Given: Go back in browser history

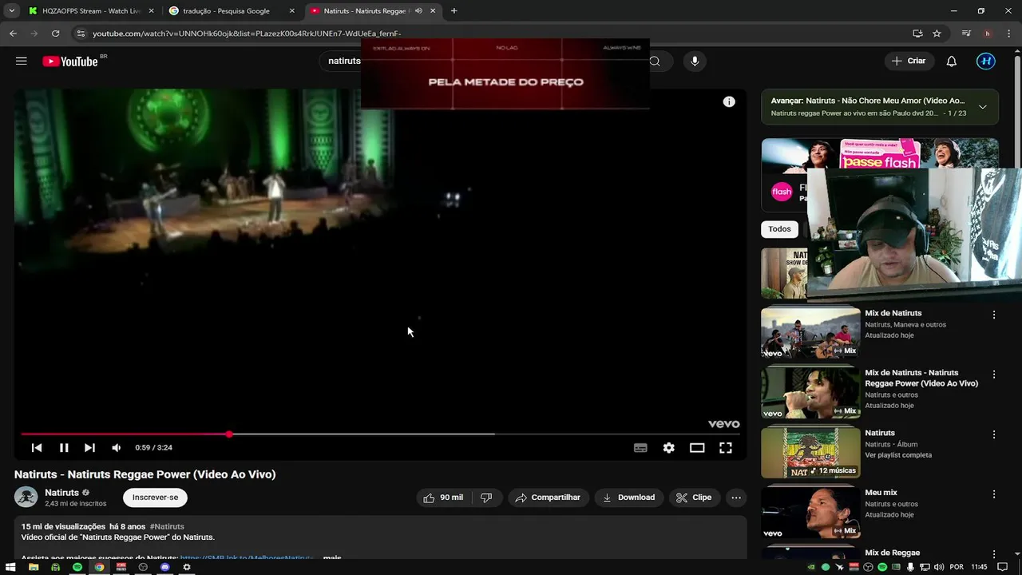Looking at the screenshot, I should [x=13, y=34].
